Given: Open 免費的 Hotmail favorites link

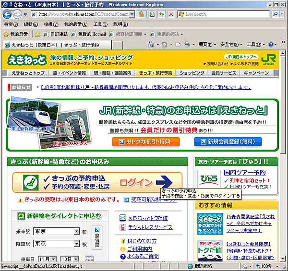Looking at the screenshot, I should click(x=89, y=34).
